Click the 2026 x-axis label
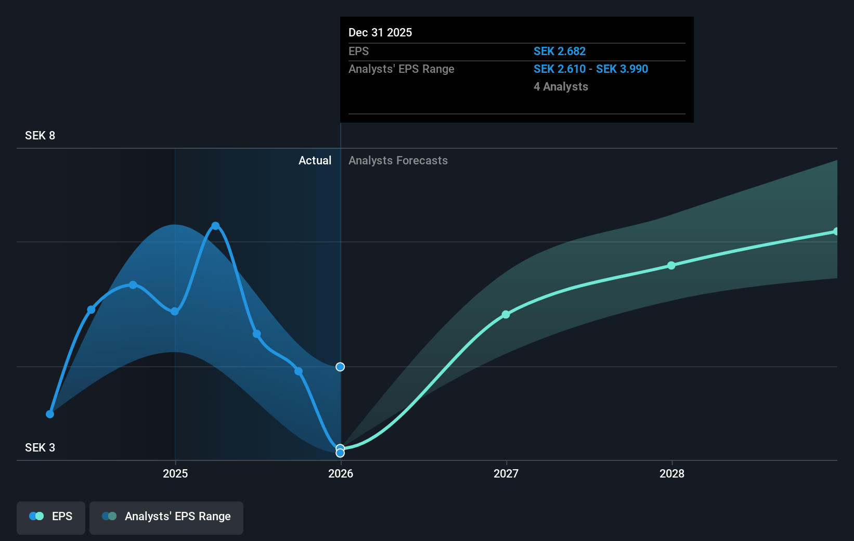The width and height of the screenshot is (854, 541). point(341,473)
